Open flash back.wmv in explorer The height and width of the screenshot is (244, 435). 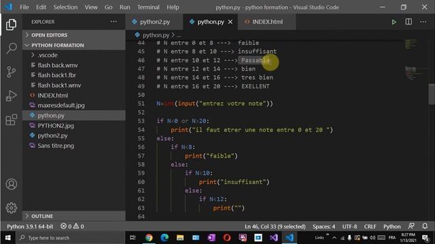point(74,65)
